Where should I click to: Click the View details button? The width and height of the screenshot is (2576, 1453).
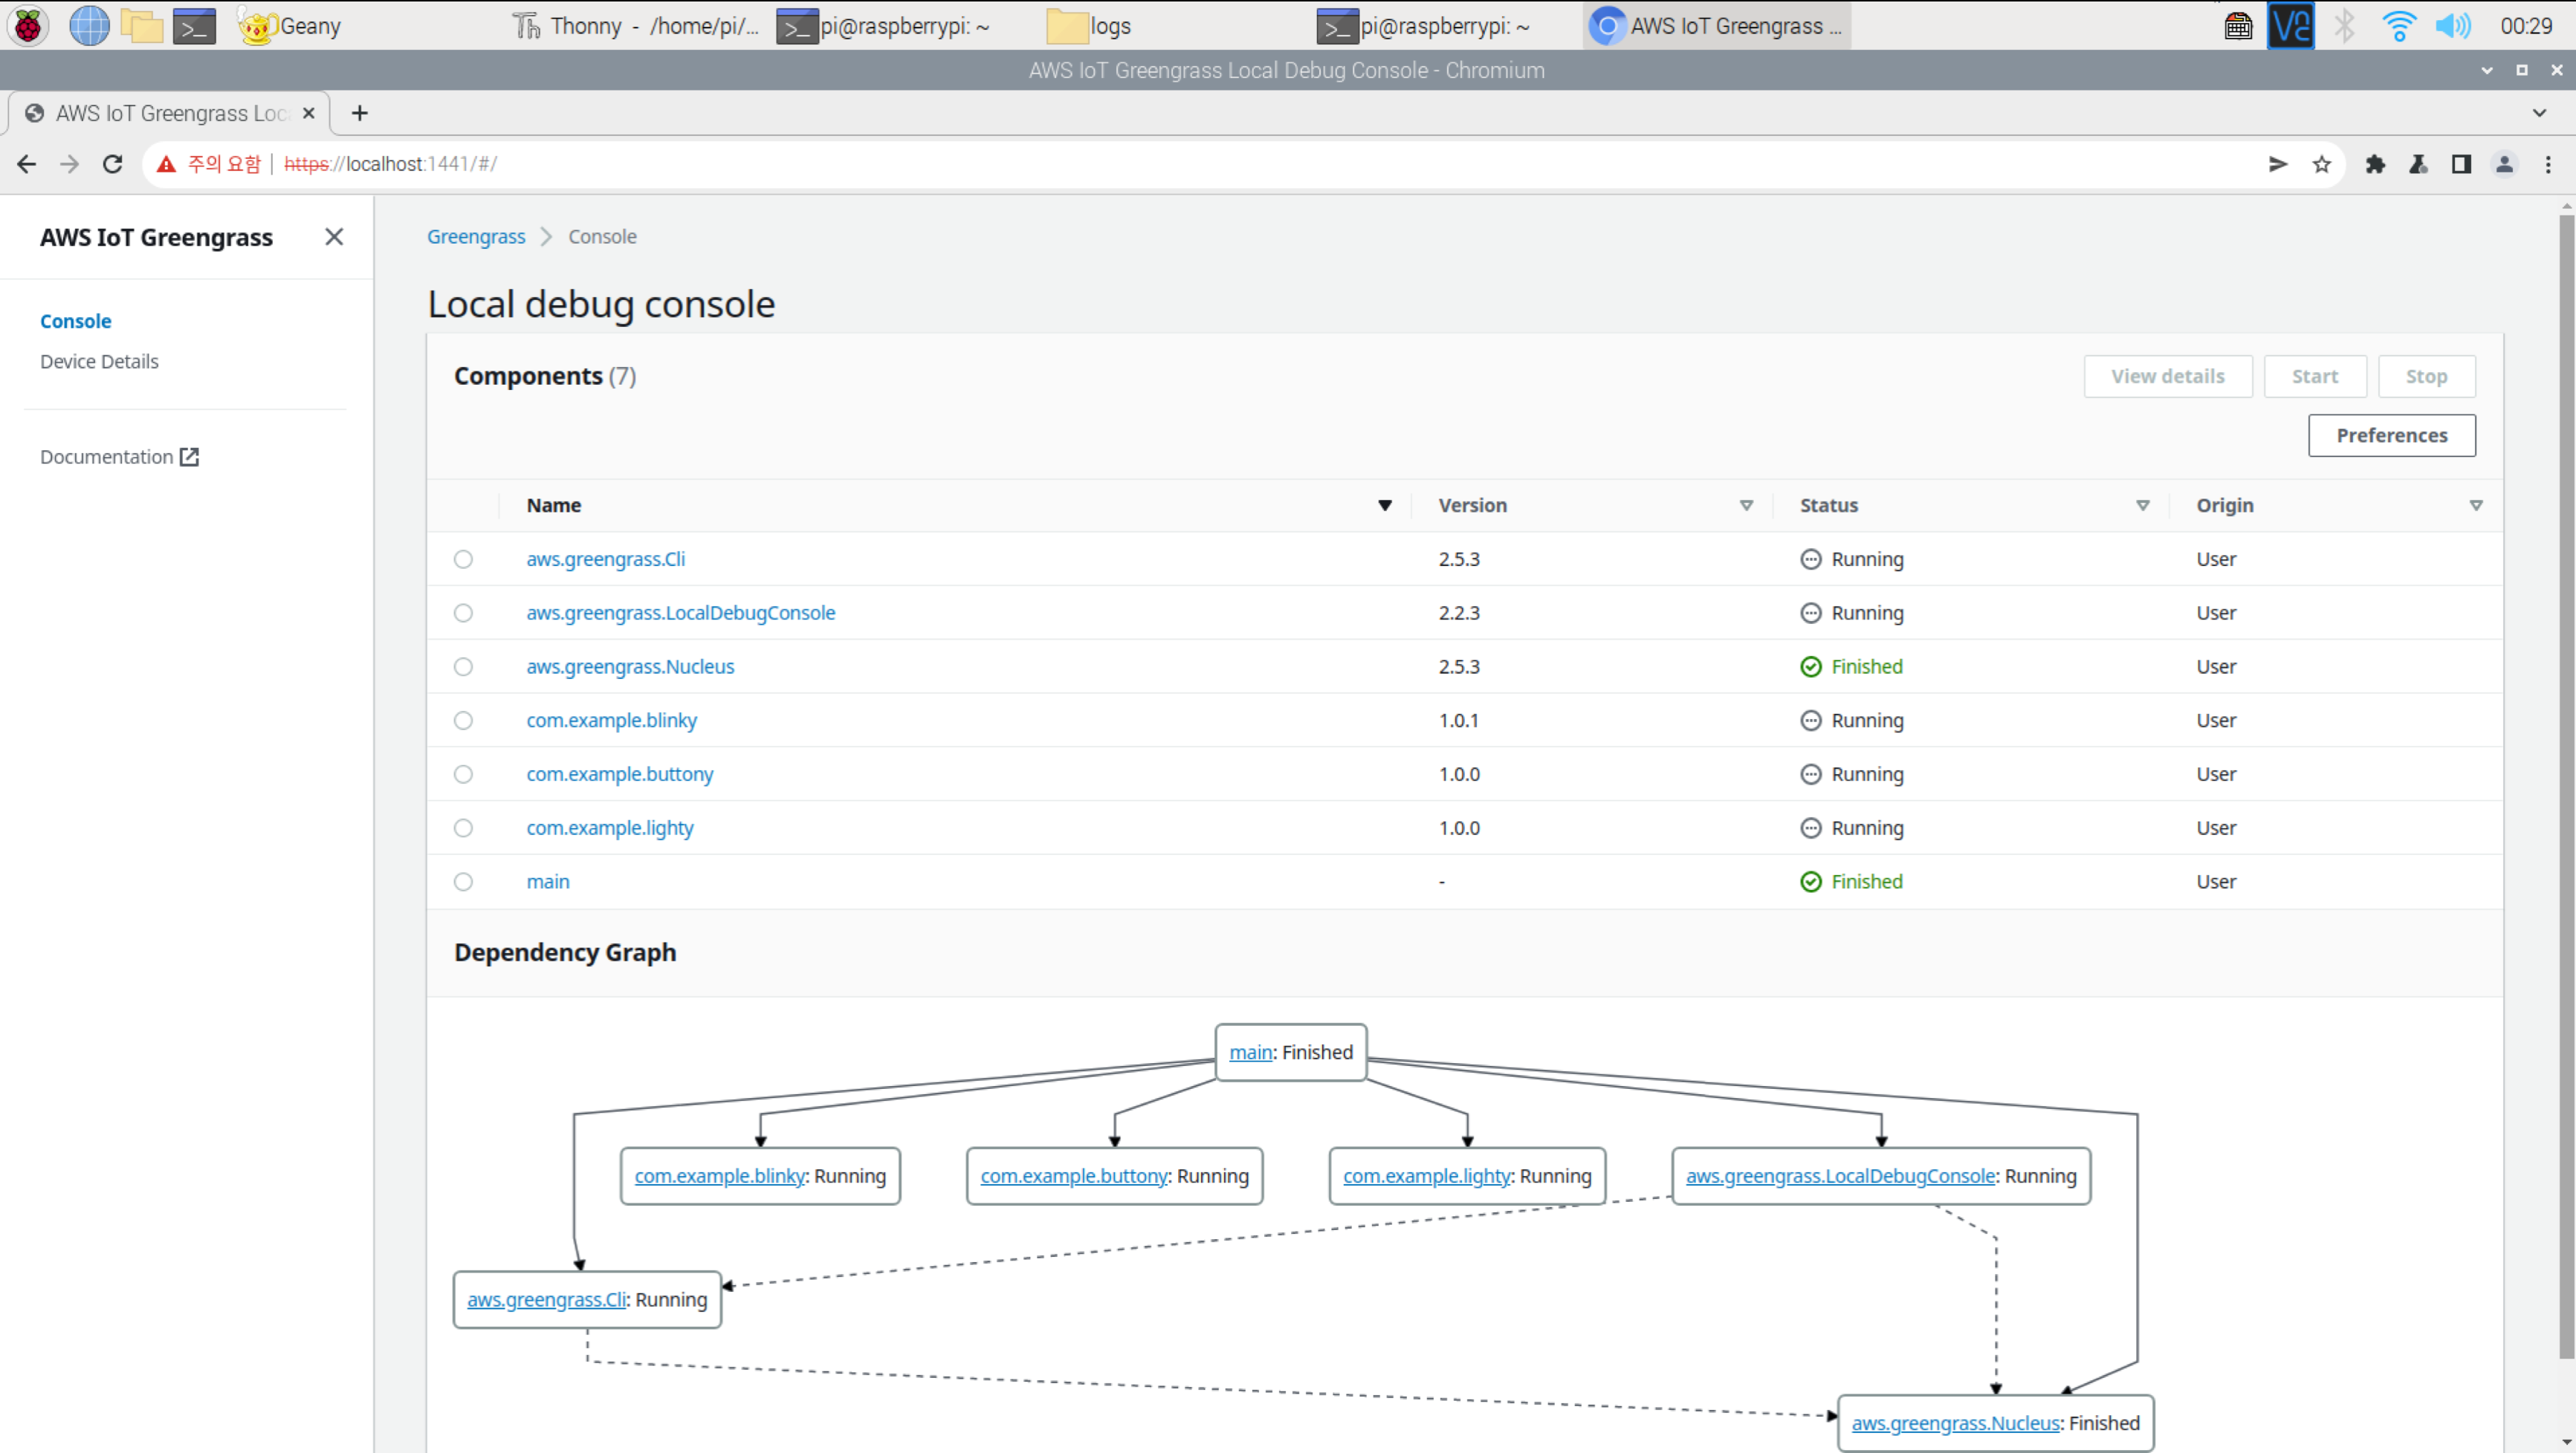coord(2168,376)
